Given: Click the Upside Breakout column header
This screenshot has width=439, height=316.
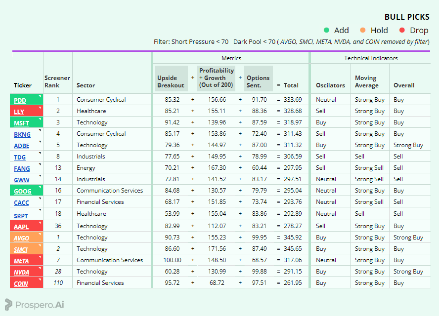Looking at the screenshot, I should (171, 79).
